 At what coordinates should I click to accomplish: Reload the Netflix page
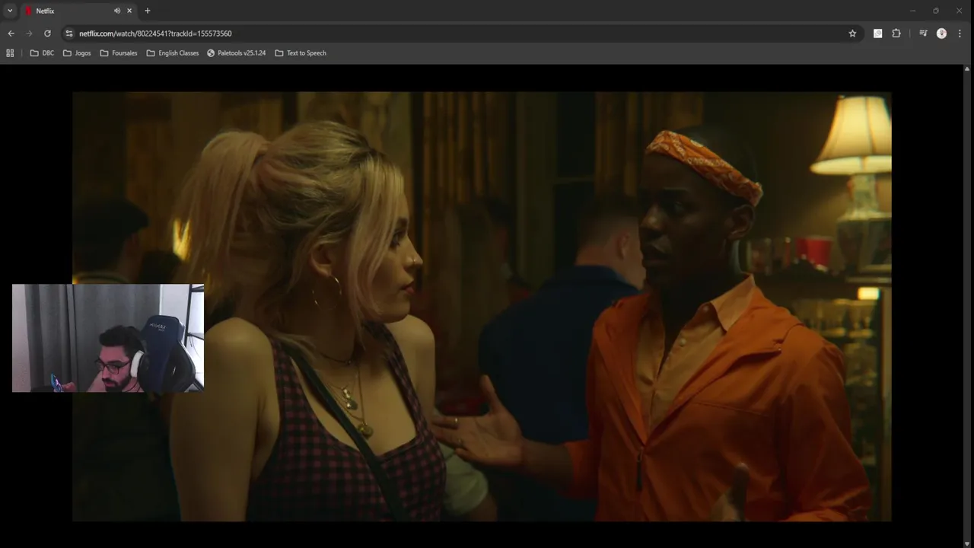[47, 33]
